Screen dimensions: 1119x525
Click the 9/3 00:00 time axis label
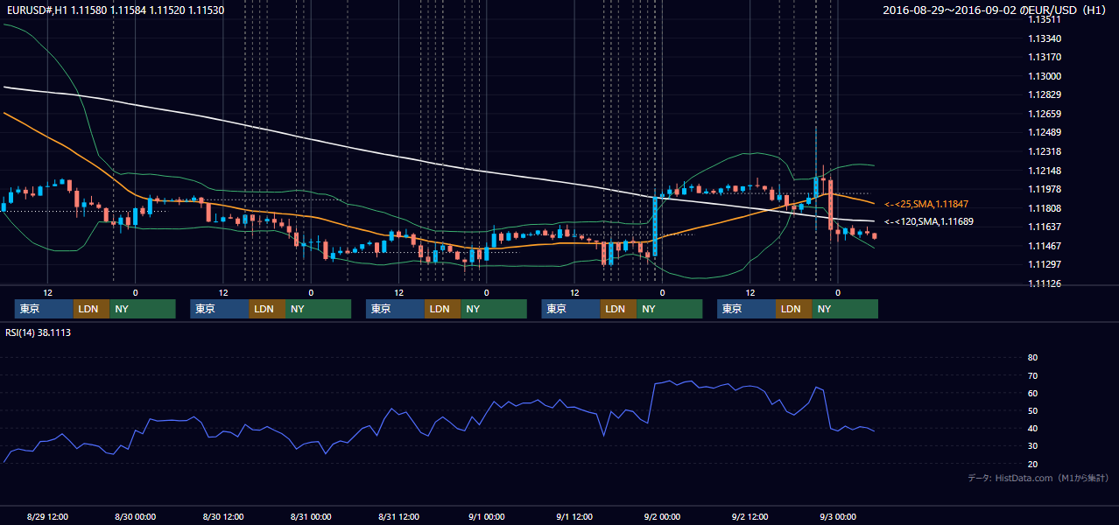point(838,517)
